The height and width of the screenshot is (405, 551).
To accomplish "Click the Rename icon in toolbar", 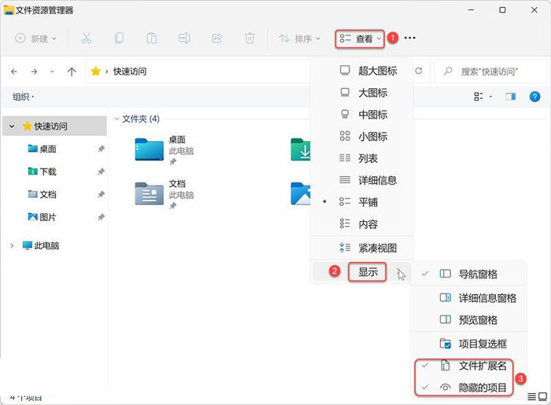I will pos(184,39).
